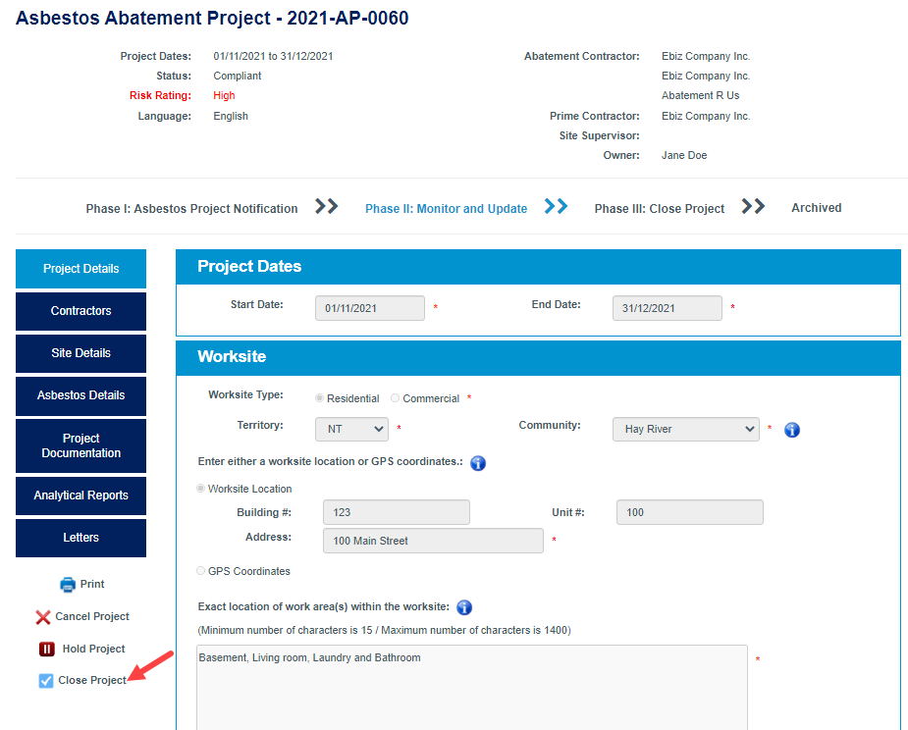Screen dimensions: 908x730
Task: Select the Commercial worksite type
Action: tap(395, 397)
